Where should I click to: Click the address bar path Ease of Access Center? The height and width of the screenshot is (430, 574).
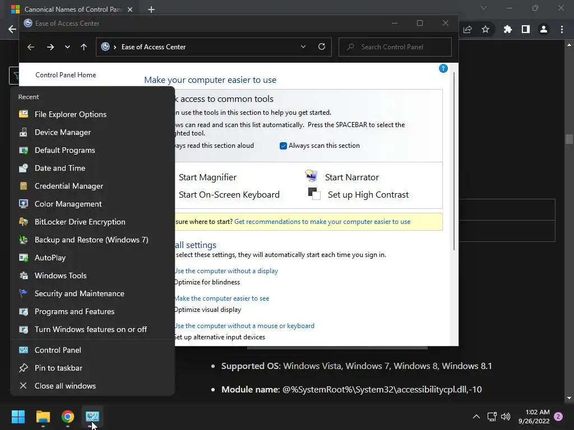pyautogui.click(x=154, y=47)
